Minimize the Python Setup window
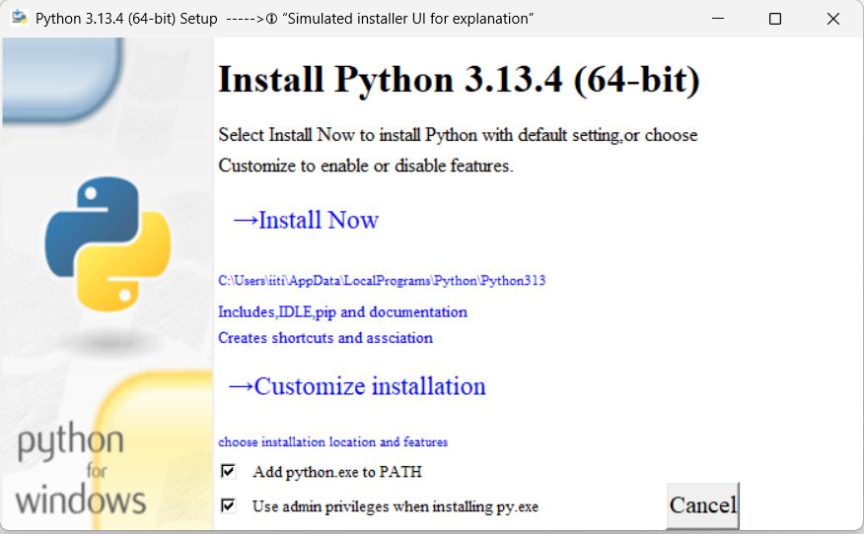864x534 pixels. click(x=717, y=19)
